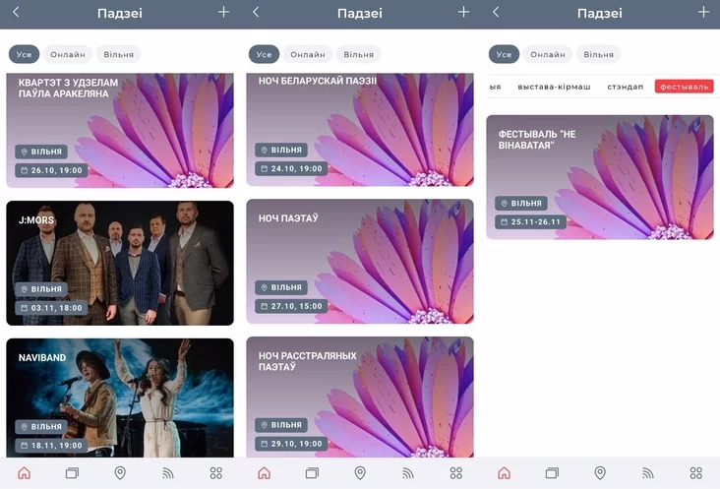Screen dimensions: 720x489
Task: Select 'Вільня' filter chip on right phone
Action: (598, 54)
